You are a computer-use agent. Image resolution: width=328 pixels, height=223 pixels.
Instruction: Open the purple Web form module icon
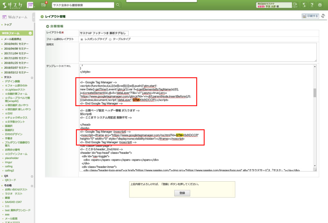point(31,5)
